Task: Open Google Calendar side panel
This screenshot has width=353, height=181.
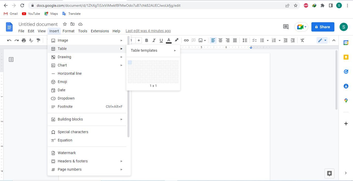Action: point(346,43)
